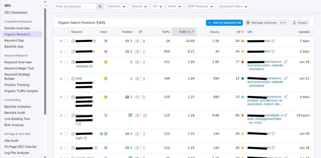This screenshot has height=158, width=321.
Task: Click the orange KD dot in the 66 row
Action: click(242, 115)
